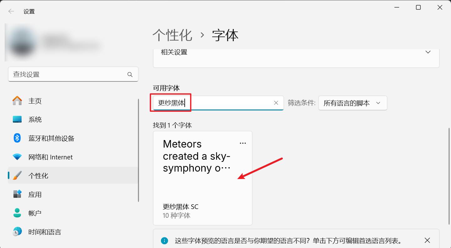This screenshot has height=248, width=451.
Task: Navigate back using the settings back arrow
Action: (11, 11)
